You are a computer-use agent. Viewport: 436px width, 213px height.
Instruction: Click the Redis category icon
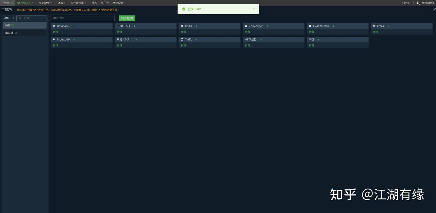[x=182, y=26]
